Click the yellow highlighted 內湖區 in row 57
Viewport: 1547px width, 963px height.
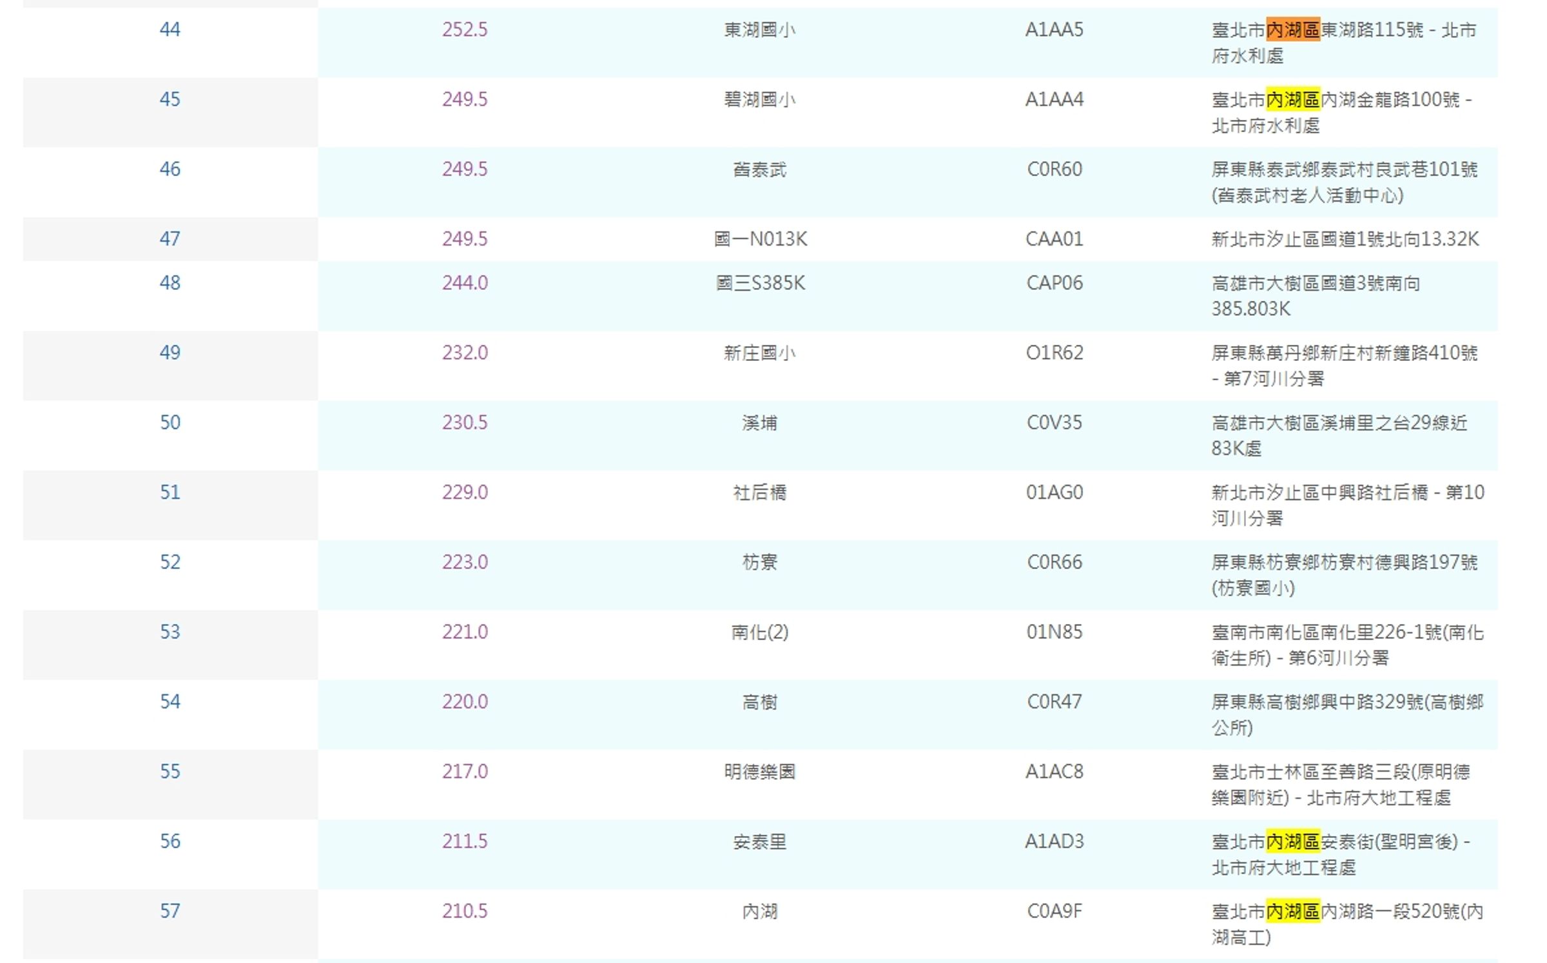point(1293,911)
